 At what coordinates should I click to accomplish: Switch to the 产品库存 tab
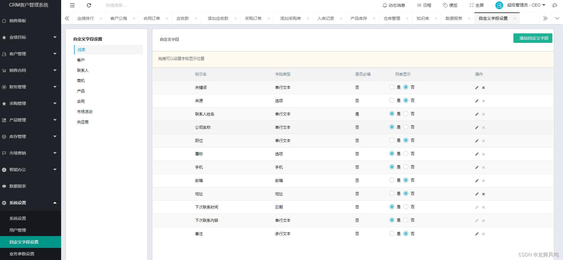point(359,18)
